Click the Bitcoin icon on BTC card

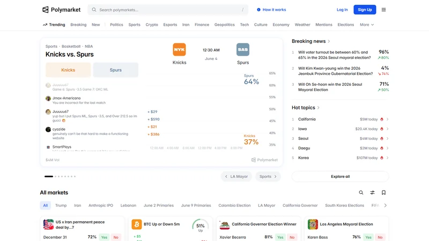(137, 224)
